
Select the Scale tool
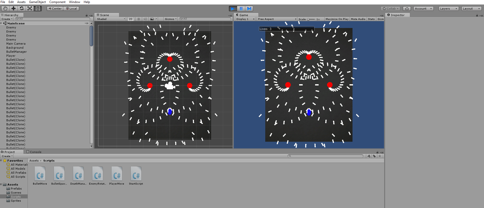click(30, 9)
